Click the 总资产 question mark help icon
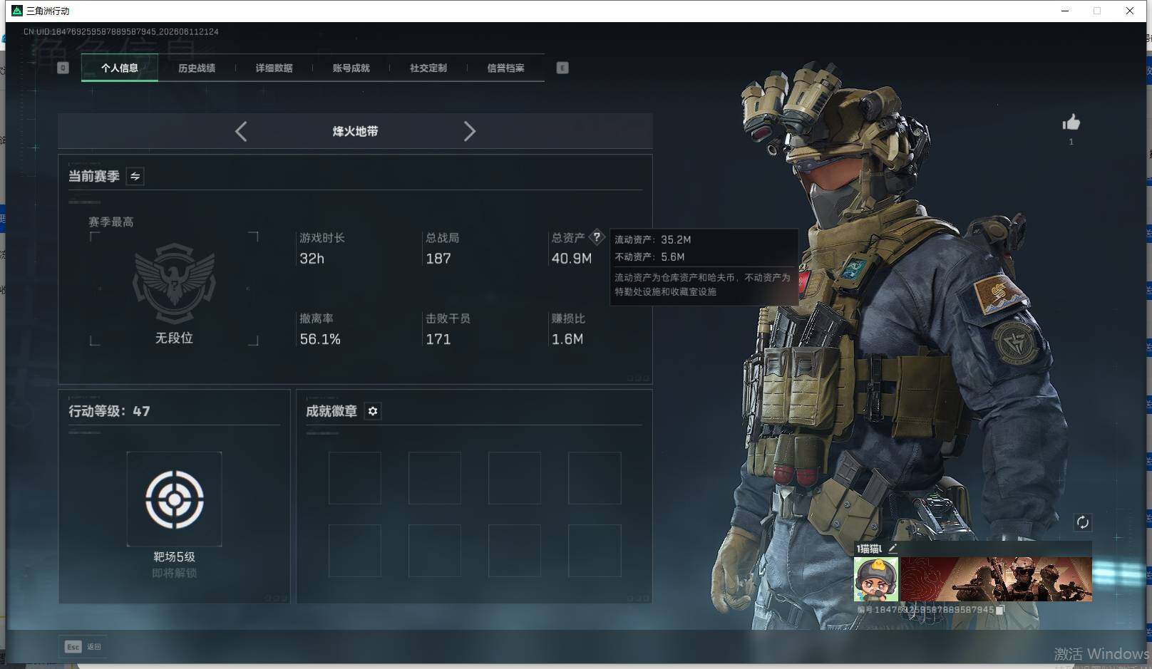1152x669 pixels. click(x=597, y=237)
